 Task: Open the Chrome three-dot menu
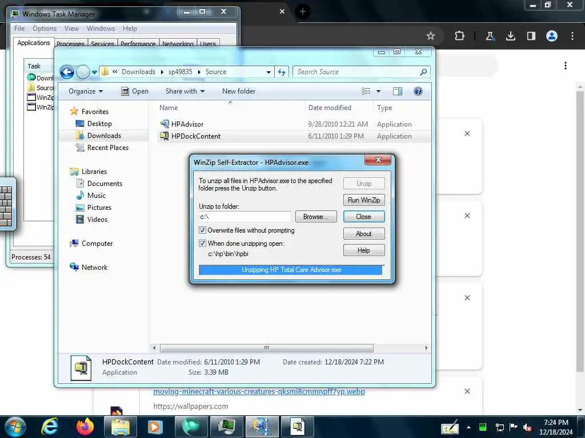(572, 36)
